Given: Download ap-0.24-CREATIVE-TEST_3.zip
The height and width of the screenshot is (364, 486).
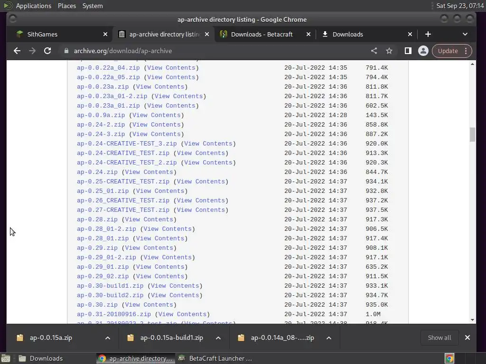Looking at the screenshot, I should tap(127, 144).
